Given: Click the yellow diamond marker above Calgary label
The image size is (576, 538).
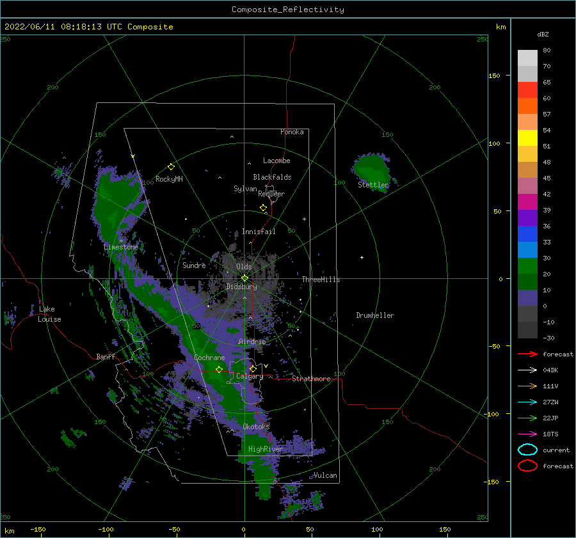Looking at the screenshot, I should click(253, 368).
